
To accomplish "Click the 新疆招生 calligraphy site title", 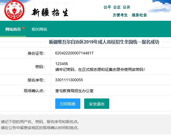I will point(50,12).
